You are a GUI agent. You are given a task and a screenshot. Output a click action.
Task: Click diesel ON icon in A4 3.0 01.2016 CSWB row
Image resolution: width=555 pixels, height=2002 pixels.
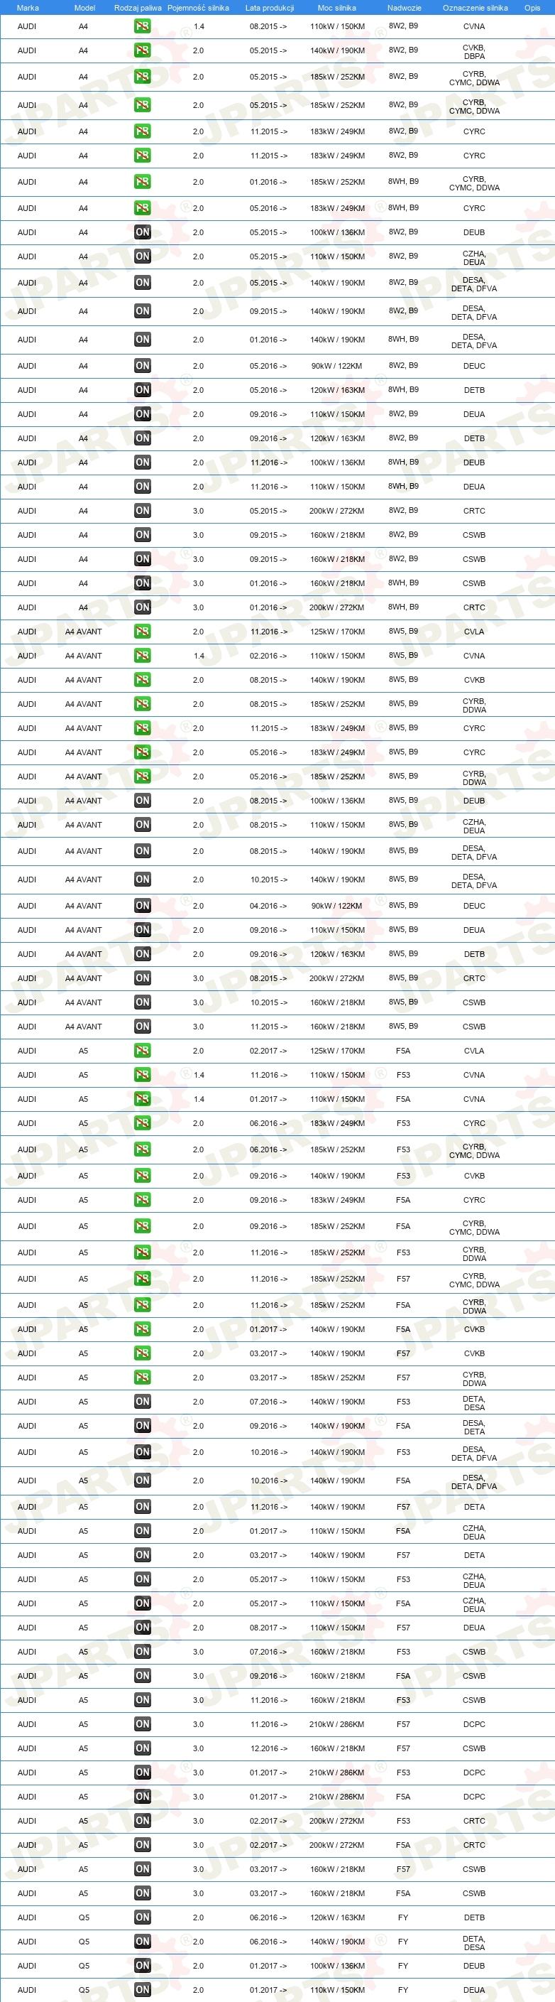pos(142,583)
